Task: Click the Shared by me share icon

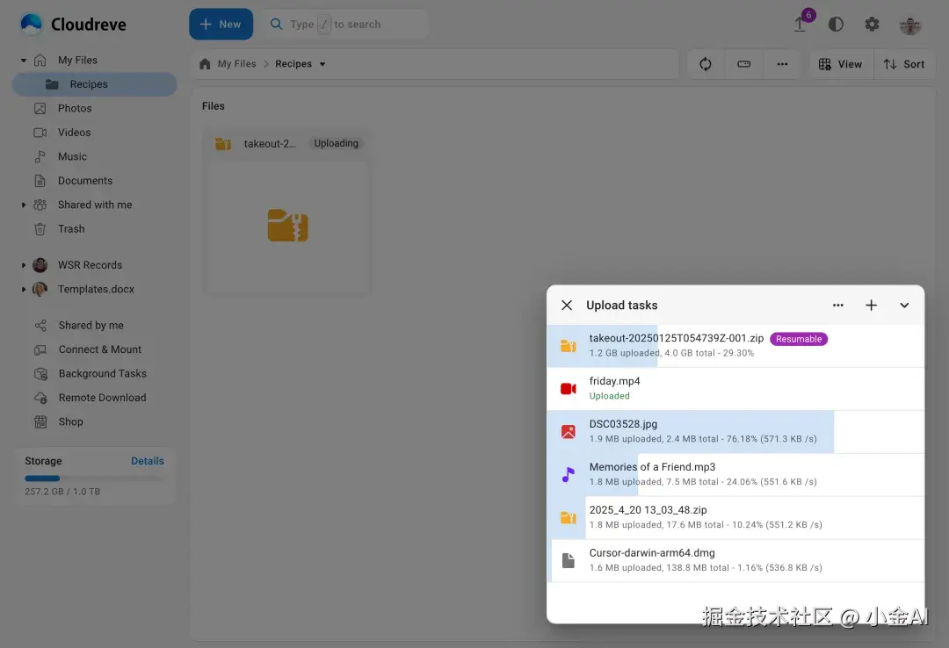Action: click(40, 326)
